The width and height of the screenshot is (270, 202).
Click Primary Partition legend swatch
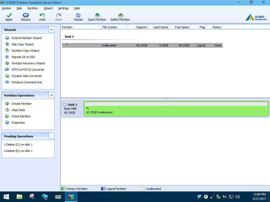63,189
